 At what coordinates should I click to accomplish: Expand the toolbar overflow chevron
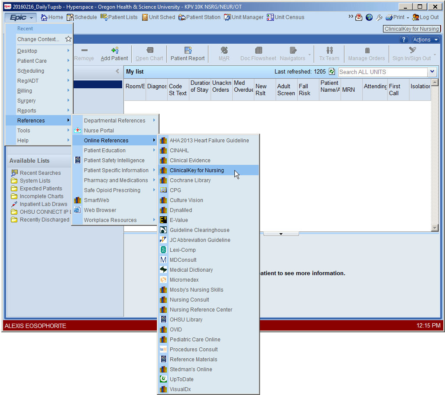click(351, 16)
